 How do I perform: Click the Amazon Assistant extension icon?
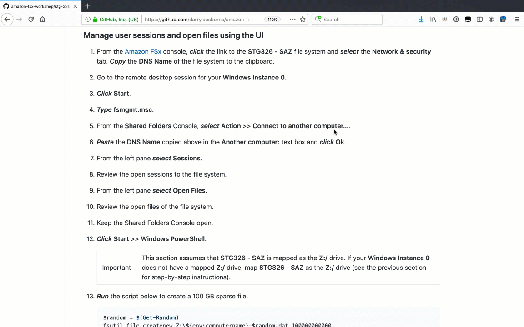(444, 20)
